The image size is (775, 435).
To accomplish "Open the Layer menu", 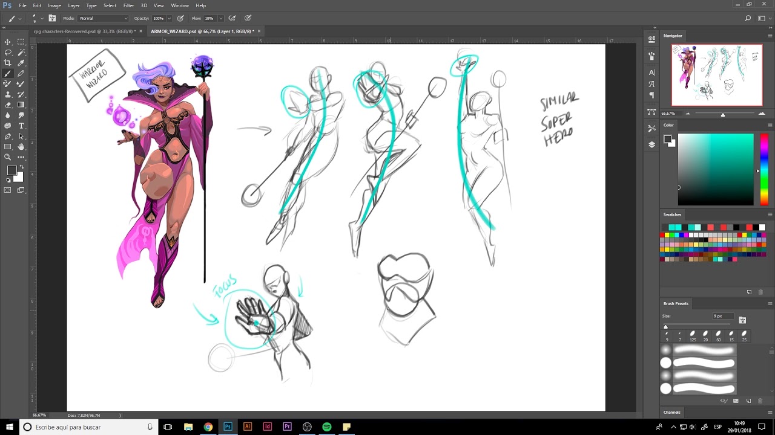I will (74, 5).
